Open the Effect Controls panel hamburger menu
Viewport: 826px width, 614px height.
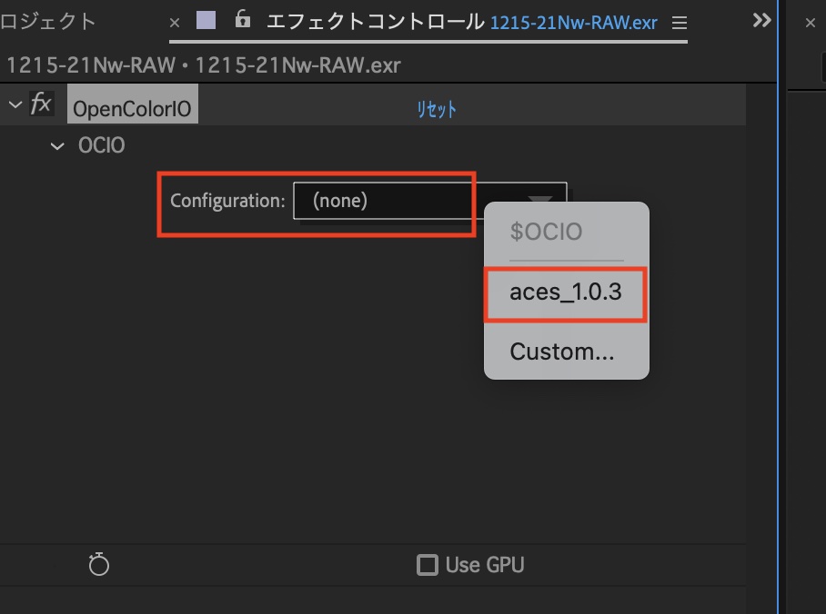click(x=679, y=22)
